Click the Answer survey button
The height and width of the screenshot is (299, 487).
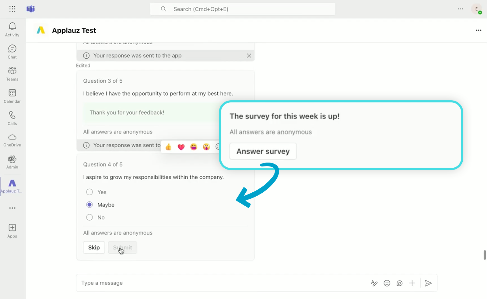click(263, 151)
